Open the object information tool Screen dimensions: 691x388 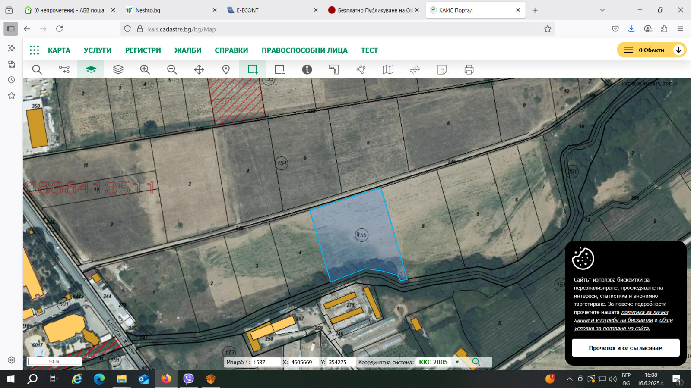click(x=307, y=69)
